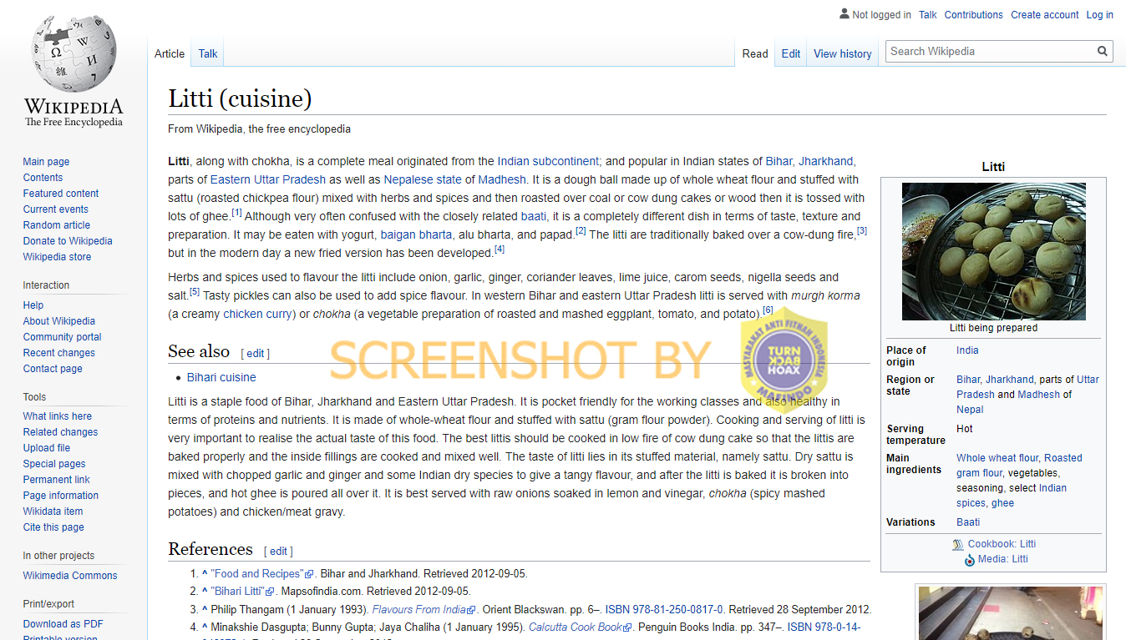This screenshot has width=1126, height=640.
Task: Open a Random article
Action: pos(57,225)
